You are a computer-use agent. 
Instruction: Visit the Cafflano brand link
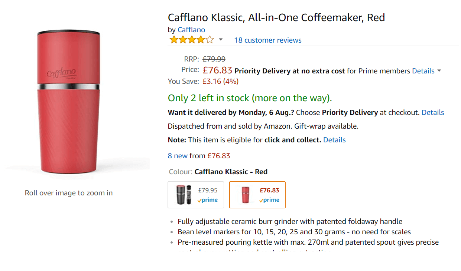point(191,30)
